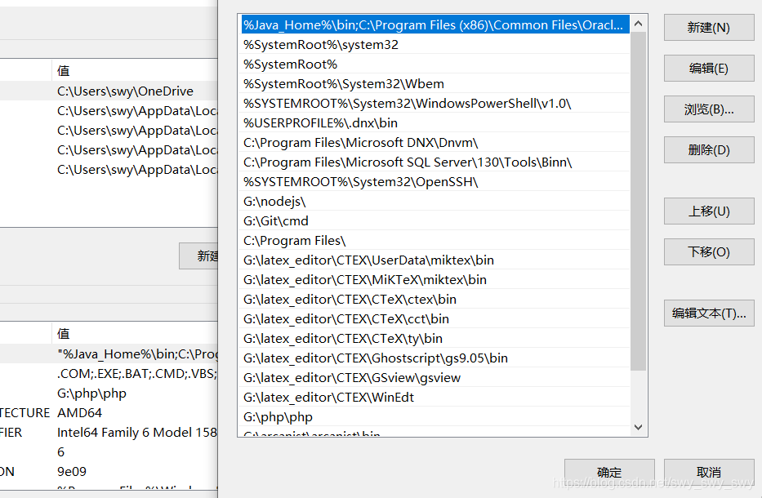Move the entry up with 上移(U)

pyautogui.click(x=709, y=211)
